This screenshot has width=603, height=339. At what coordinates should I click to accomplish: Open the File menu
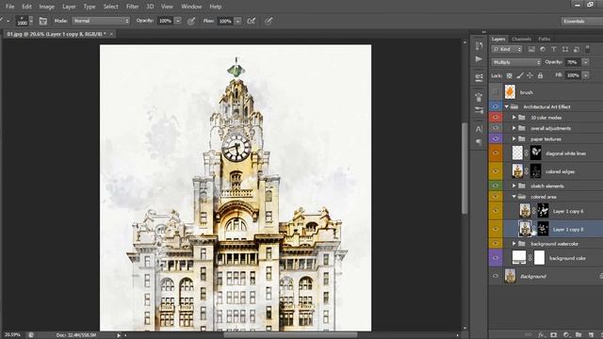[x=9, y=7]
